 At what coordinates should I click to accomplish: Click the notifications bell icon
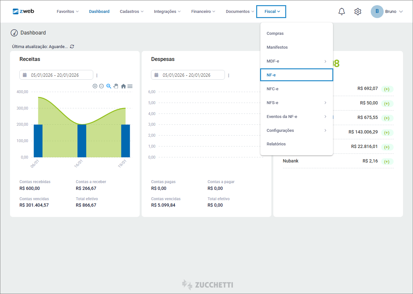tap(342, 12)
